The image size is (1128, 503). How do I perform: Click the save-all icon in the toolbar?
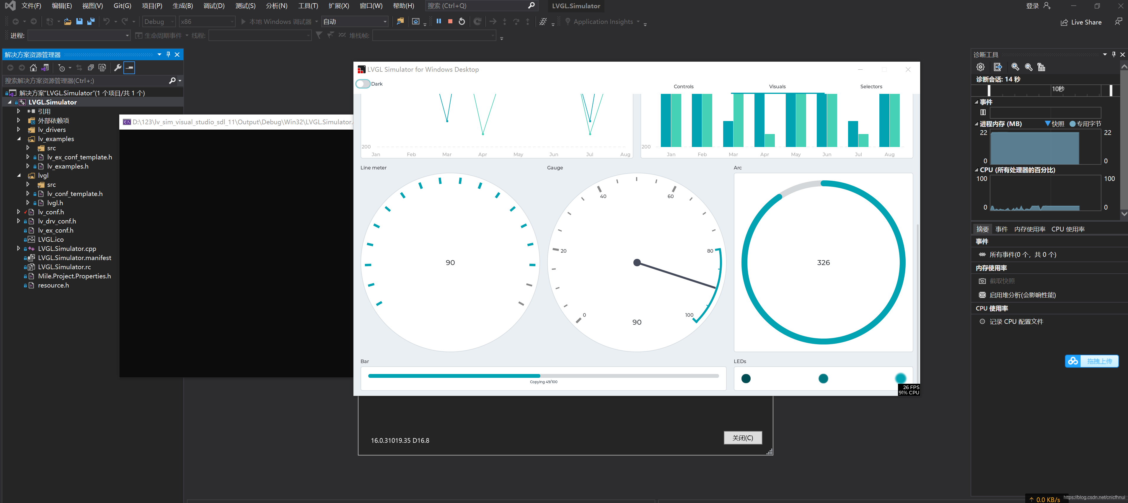[91, 21]
